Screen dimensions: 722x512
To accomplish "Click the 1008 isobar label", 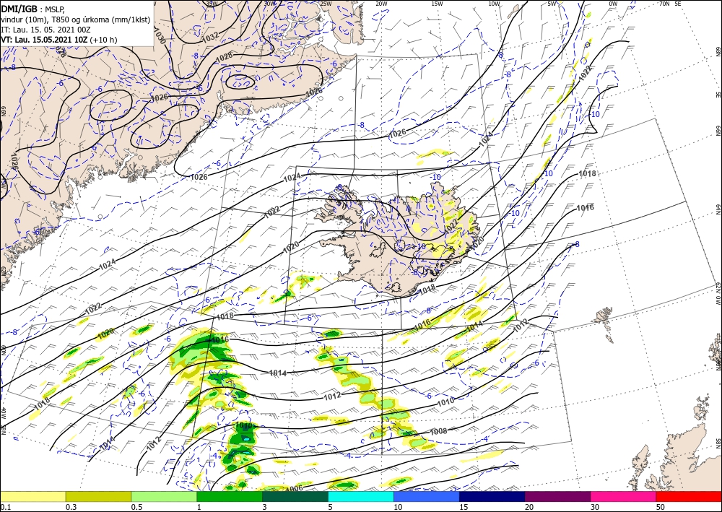I will 438,432.
